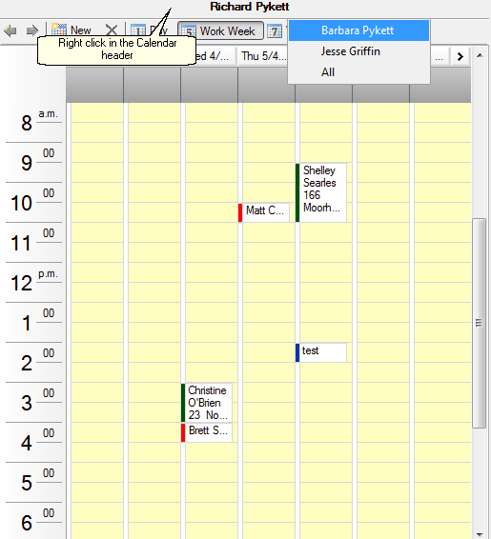
Task: Select the blue 'test' appointment
Action: (x=321, y=352)
